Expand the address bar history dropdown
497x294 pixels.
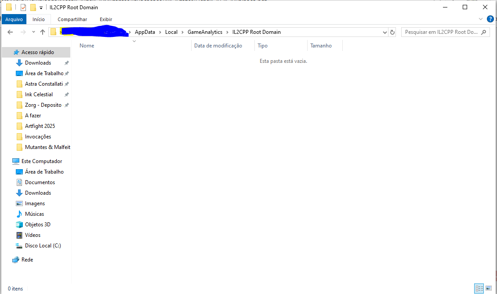[x=385, y=32]
